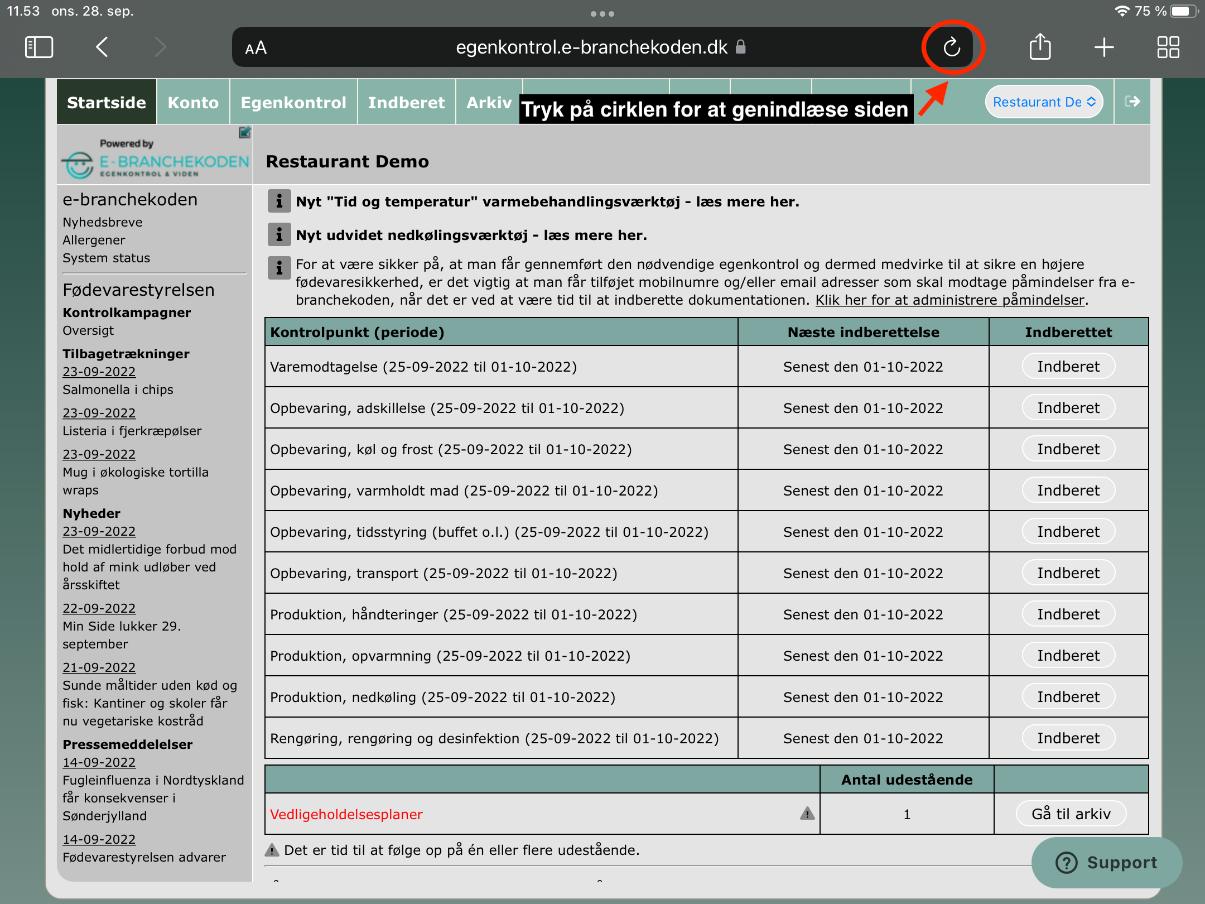Open the AA reader options
Viewport: 1205px width, 904px height.
256,49
